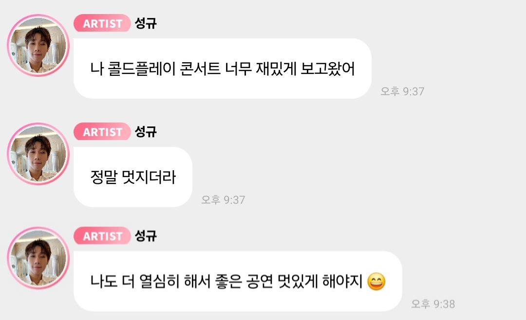The height and width of the screenshot is (320, 526).
Task: Click the smiling emoji after 해야지
Action: click(x=376, y=282)
